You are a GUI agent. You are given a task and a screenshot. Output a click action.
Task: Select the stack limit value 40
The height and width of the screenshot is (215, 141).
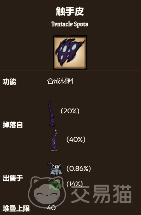pyautogui.click(x=51, y=208)
